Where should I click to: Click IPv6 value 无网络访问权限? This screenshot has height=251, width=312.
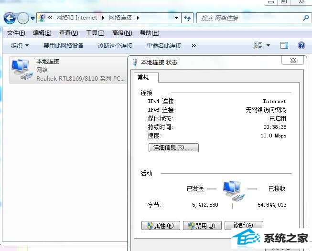click(x=266, y=110)
